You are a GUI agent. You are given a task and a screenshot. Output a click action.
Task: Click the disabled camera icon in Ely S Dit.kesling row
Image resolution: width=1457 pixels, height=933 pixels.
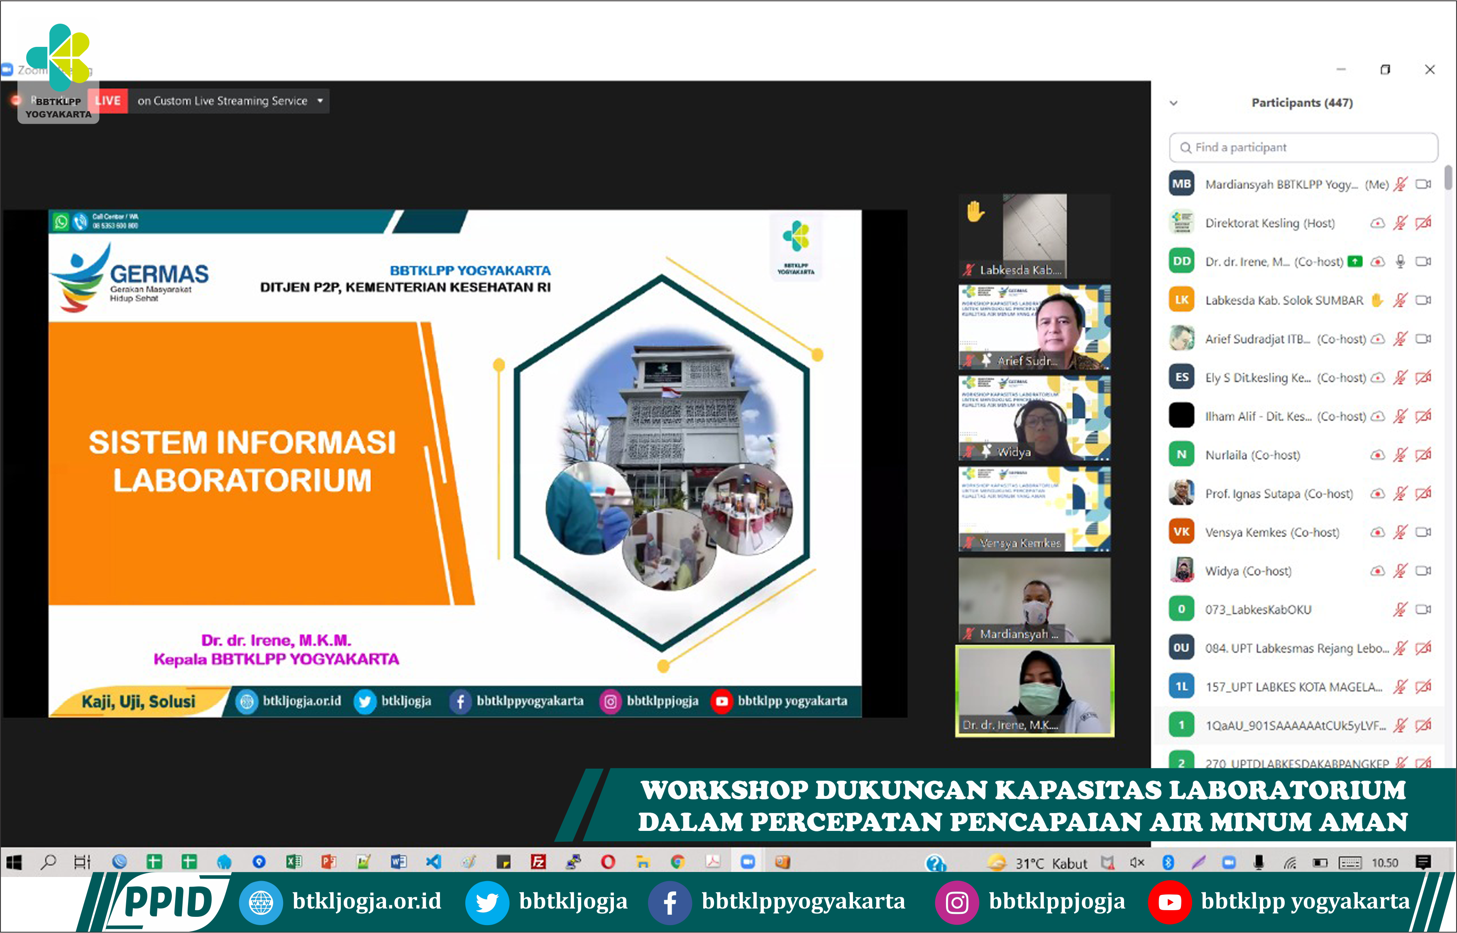point(1424,377)
